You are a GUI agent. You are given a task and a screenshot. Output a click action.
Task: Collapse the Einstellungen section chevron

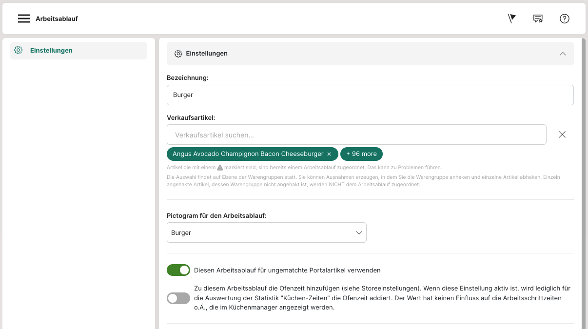point(563,54)
